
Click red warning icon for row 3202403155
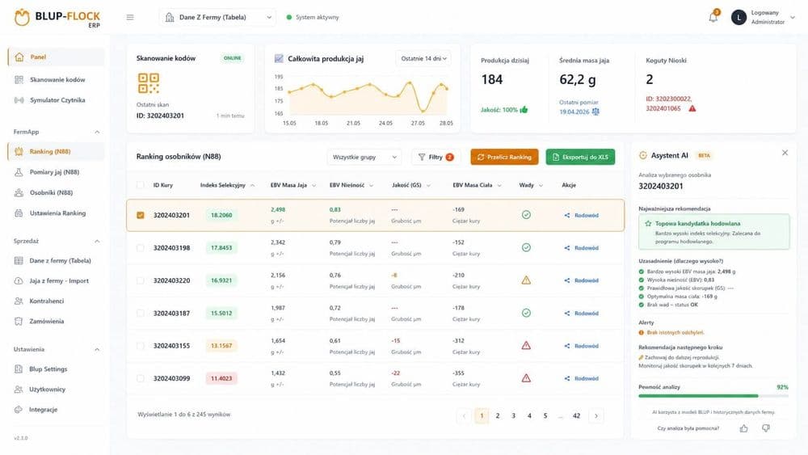click(526, 345)
